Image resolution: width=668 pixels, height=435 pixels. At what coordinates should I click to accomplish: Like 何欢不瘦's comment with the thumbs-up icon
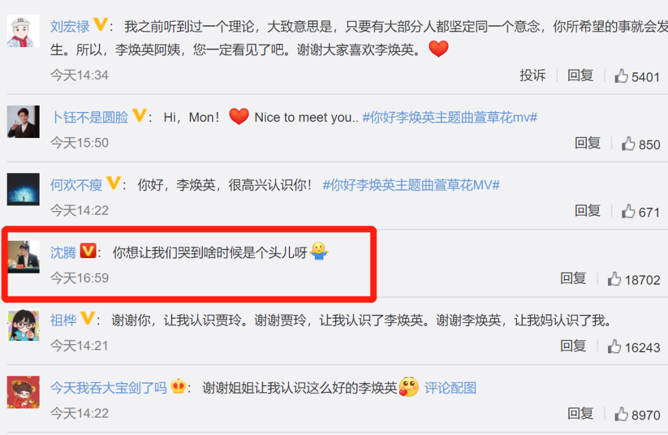tap(628, 212)
